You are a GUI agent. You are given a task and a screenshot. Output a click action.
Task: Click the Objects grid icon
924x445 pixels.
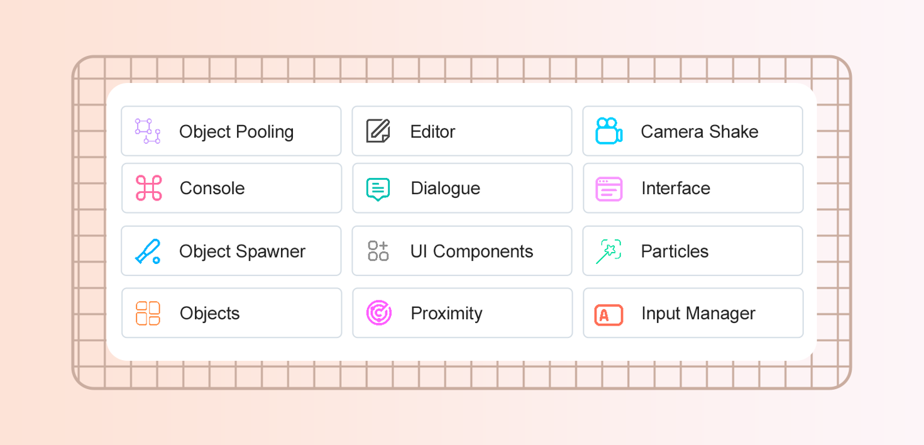coord(148,314)
